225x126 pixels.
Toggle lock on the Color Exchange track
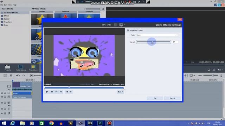(x=5, y=97)
